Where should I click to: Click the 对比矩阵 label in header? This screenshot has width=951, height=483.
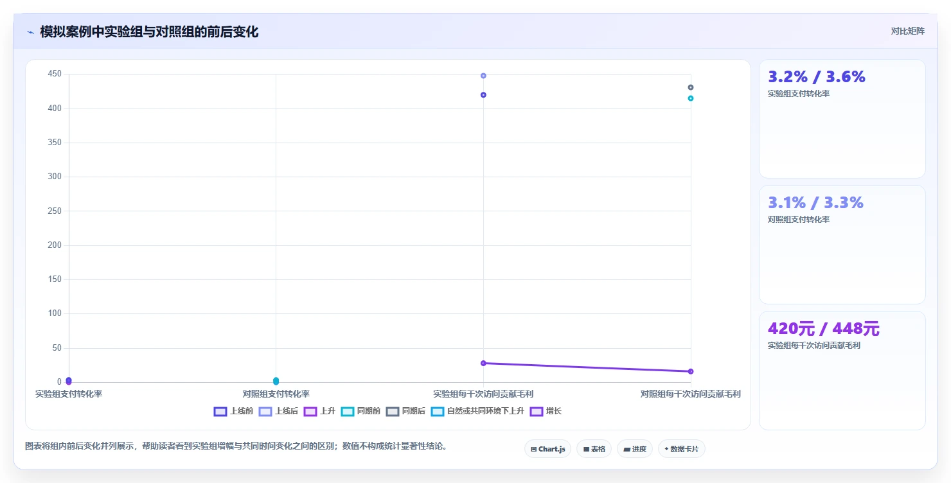point(908,31)
